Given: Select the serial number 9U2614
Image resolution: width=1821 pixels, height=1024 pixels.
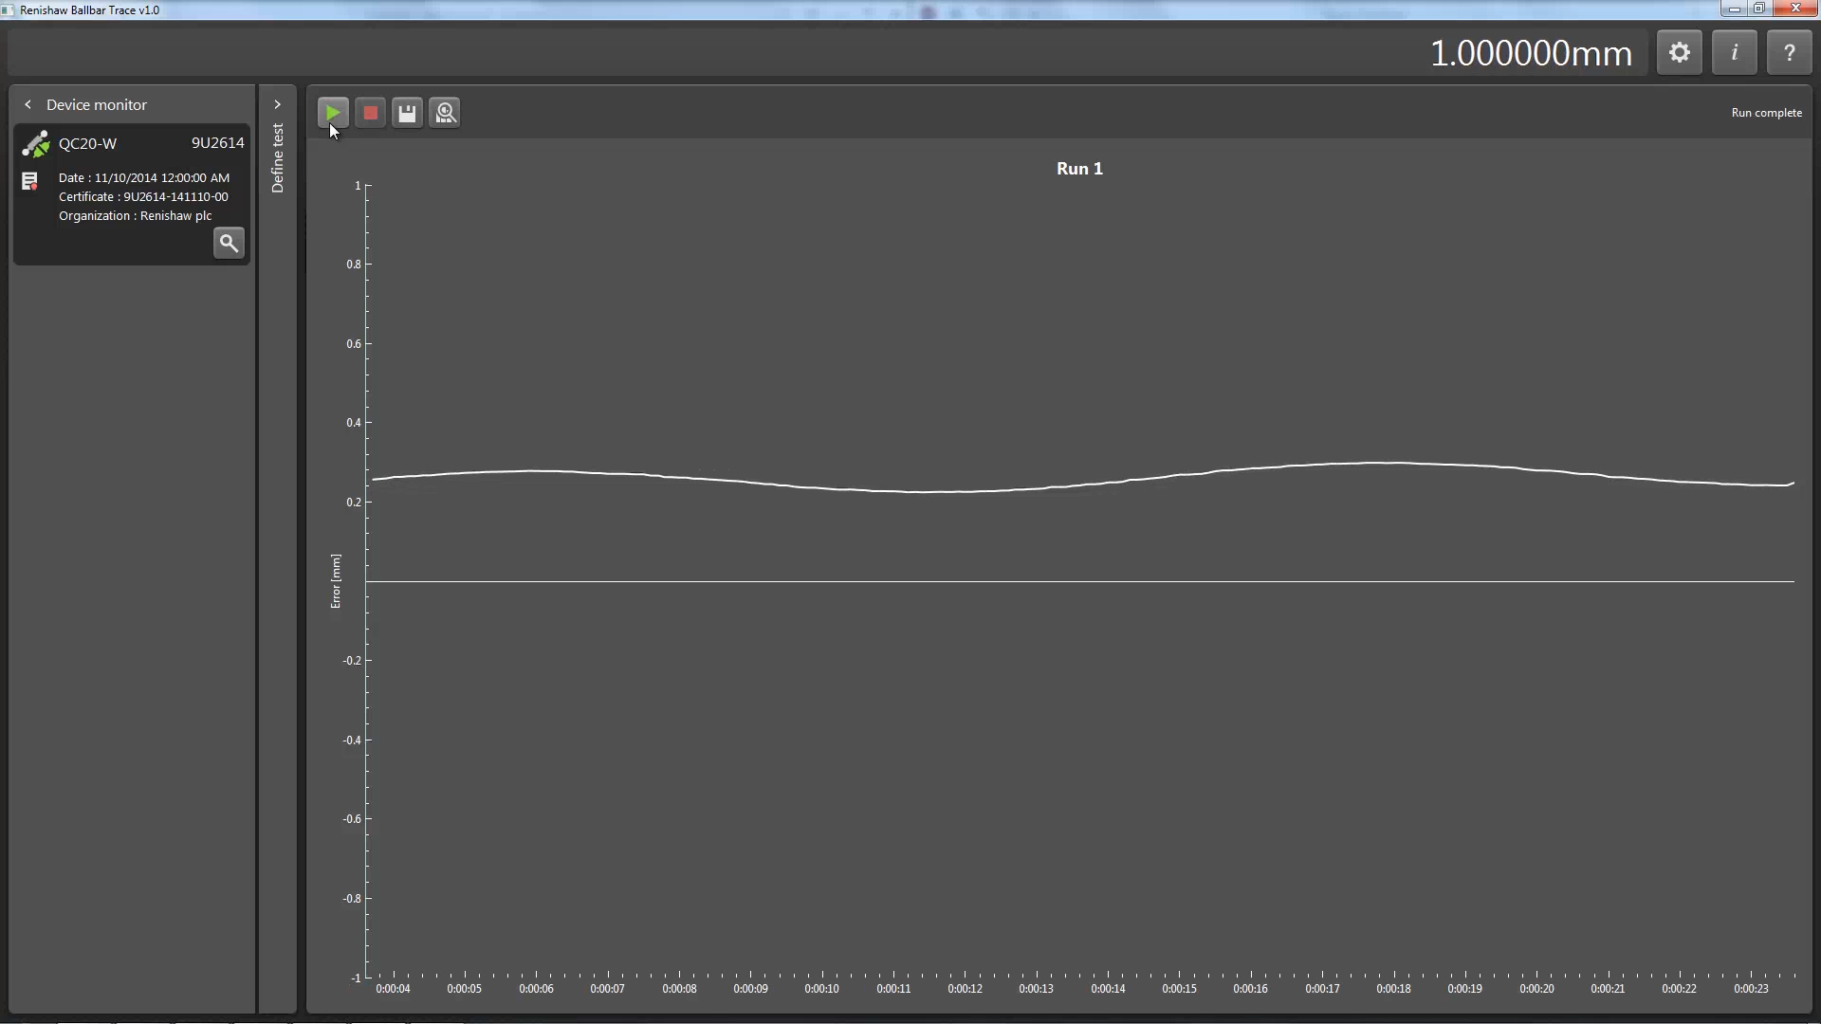Looking at the screenshot, I should coord(218,143).
